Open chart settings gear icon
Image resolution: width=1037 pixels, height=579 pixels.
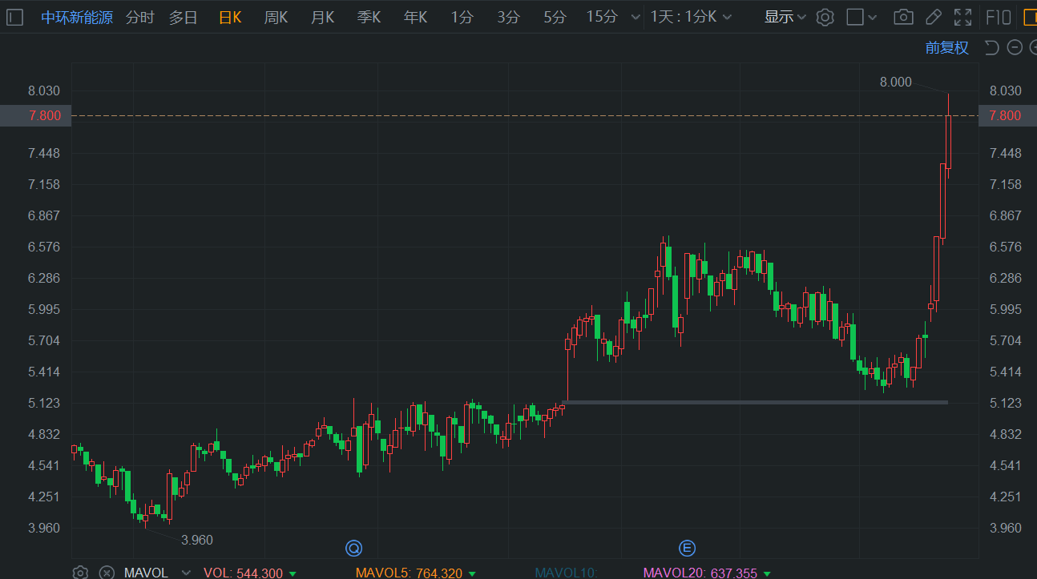pyautogui.click(x=825, y=17)
